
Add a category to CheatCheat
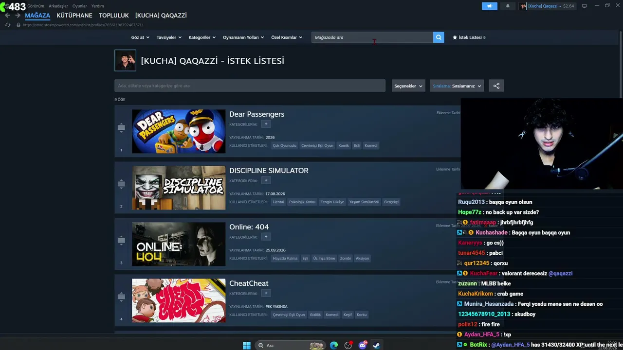266,293
